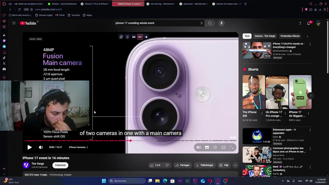The width and height of the screenshot is (329, 185).
Task: Open the video player settings gear
Action: [x=215, y=147]
